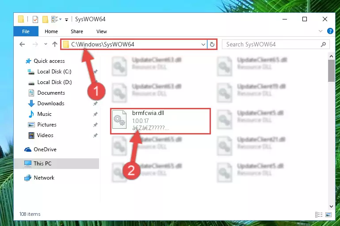Click the Videos film strip icon
This screenshot has height=226, width=340.
click(x=31, y=136)
